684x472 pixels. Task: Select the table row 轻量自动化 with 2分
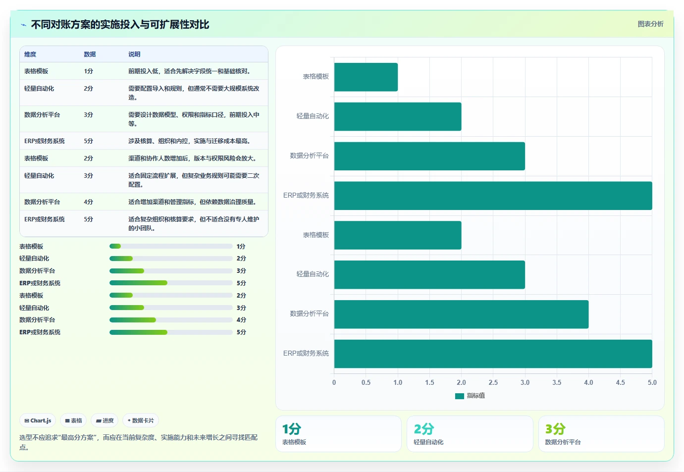pos(144,93)
